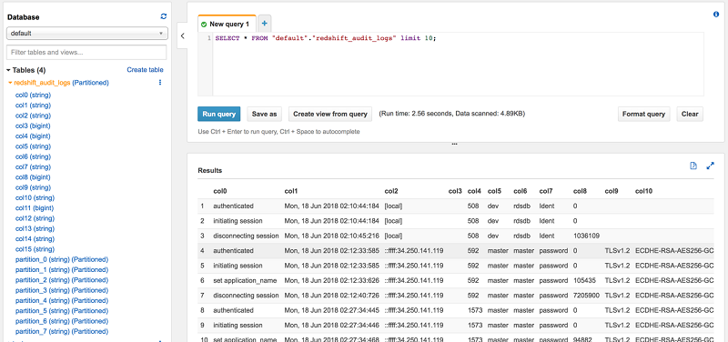
Task: Click Run query button
Action: 219,114
